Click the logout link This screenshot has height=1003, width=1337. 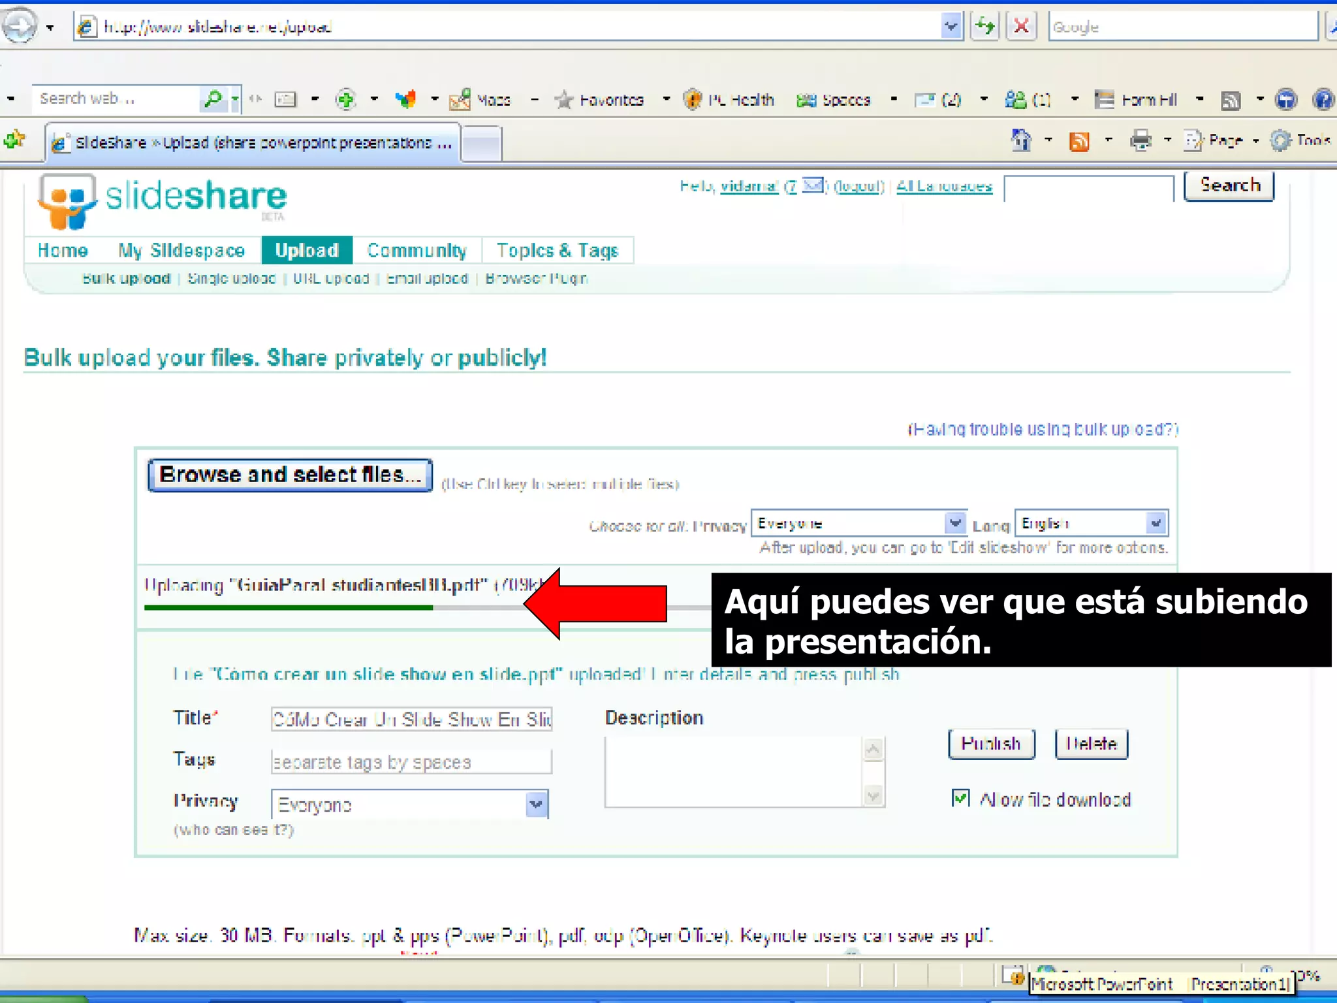click(859, 186)
